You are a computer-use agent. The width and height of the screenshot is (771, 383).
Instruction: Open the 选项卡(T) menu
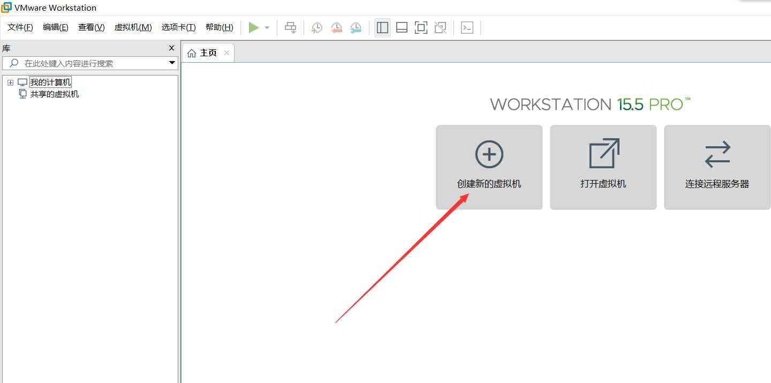(x=179, y=27)
